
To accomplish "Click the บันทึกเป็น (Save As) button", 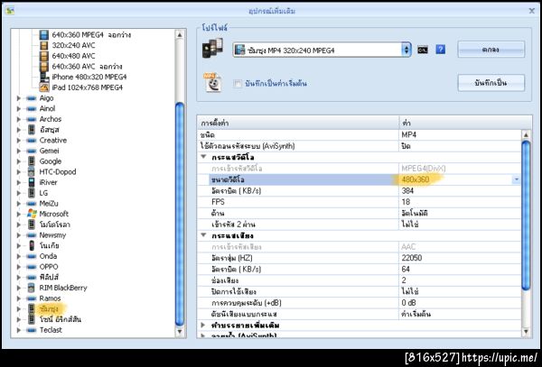I will [x=491, y=83].
